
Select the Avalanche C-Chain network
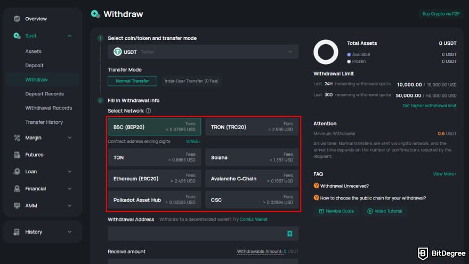pos(252,178)
